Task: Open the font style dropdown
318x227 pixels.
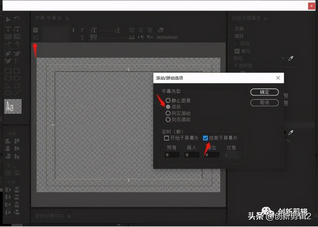Action: point(55,37)
